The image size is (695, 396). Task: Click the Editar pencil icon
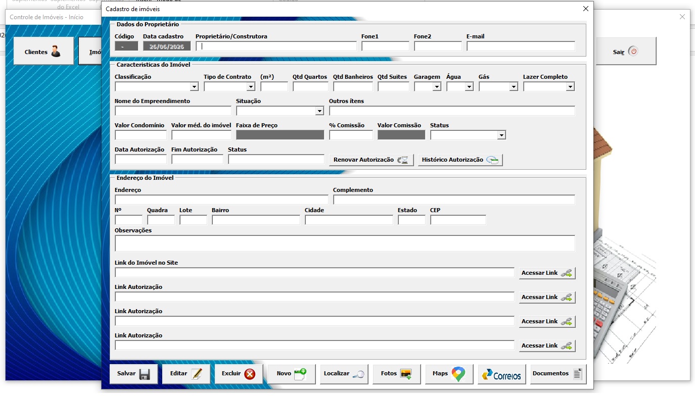point(197,374)
